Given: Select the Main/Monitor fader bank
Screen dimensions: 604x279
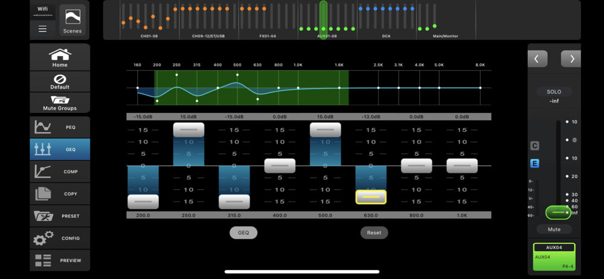Looking at the screenshot, I should tap(446, 20).
